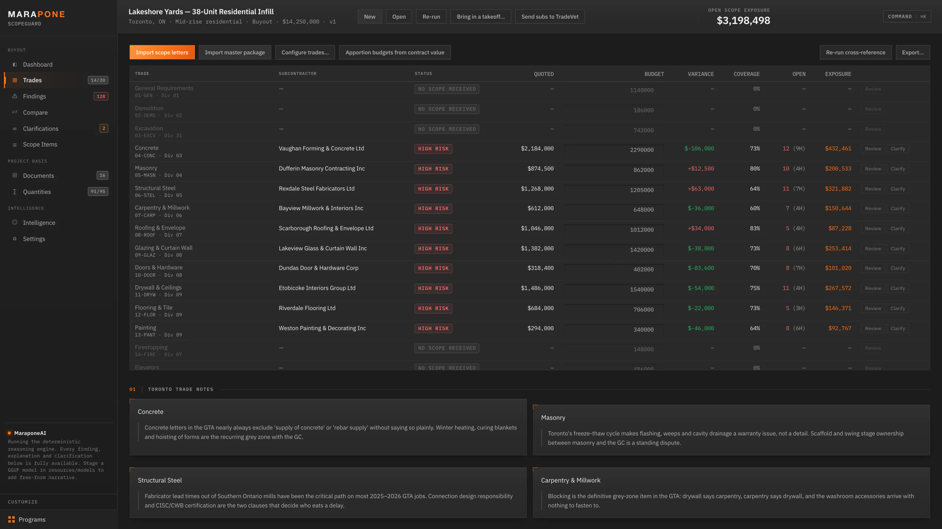The image size is (942, 529).
Task: Click the Open button in header
Action: [399, 17]
